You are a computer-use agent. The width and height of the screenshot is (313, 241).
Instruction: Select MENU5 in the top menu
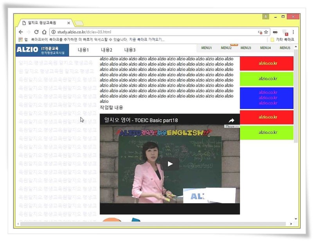pos(285,48)
